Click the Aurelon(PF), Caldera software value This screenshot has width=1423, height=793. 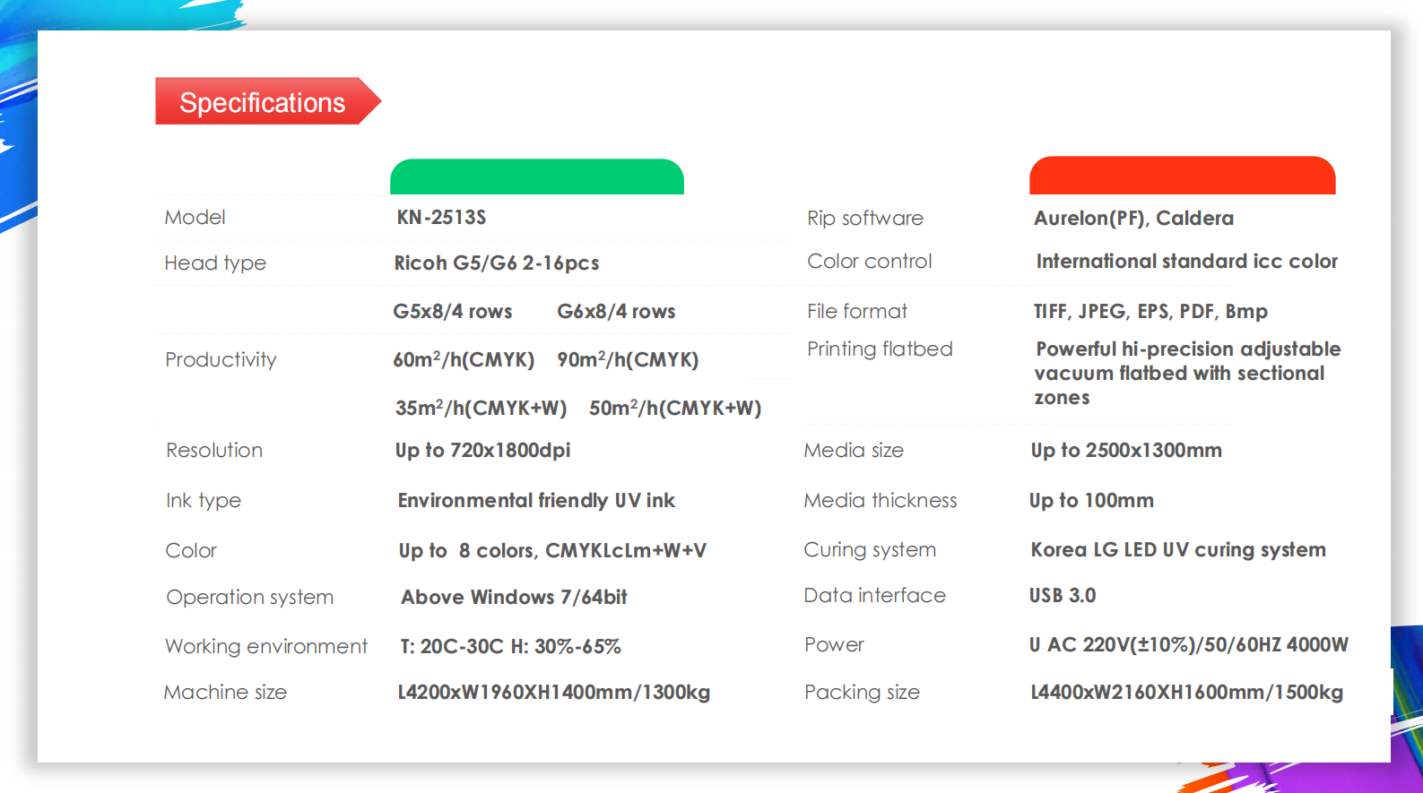tap(1133, 219)
